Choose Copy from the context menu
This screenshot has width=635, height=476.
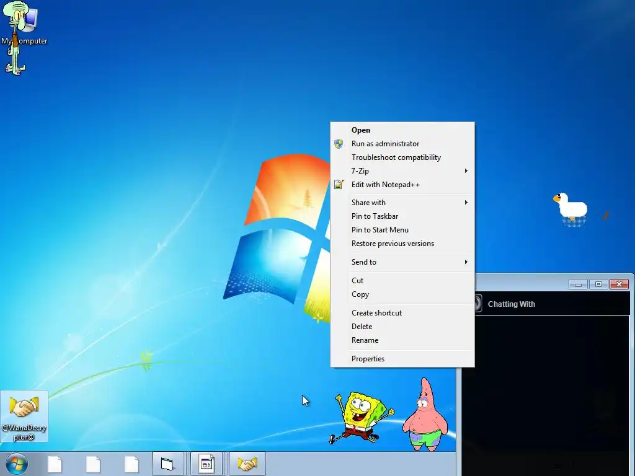(x=402, y=294)
